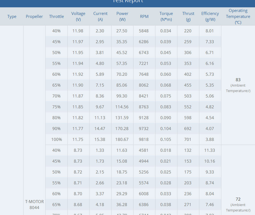
Task: Select the RPM column header
Action: [x=144, y=17]
